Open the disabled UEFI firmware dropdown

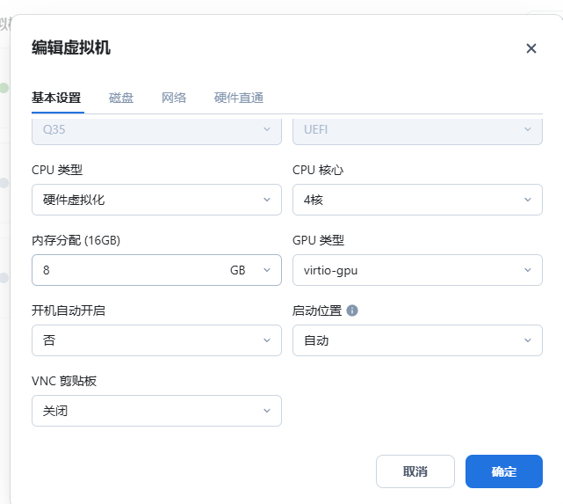click(417, 130)
